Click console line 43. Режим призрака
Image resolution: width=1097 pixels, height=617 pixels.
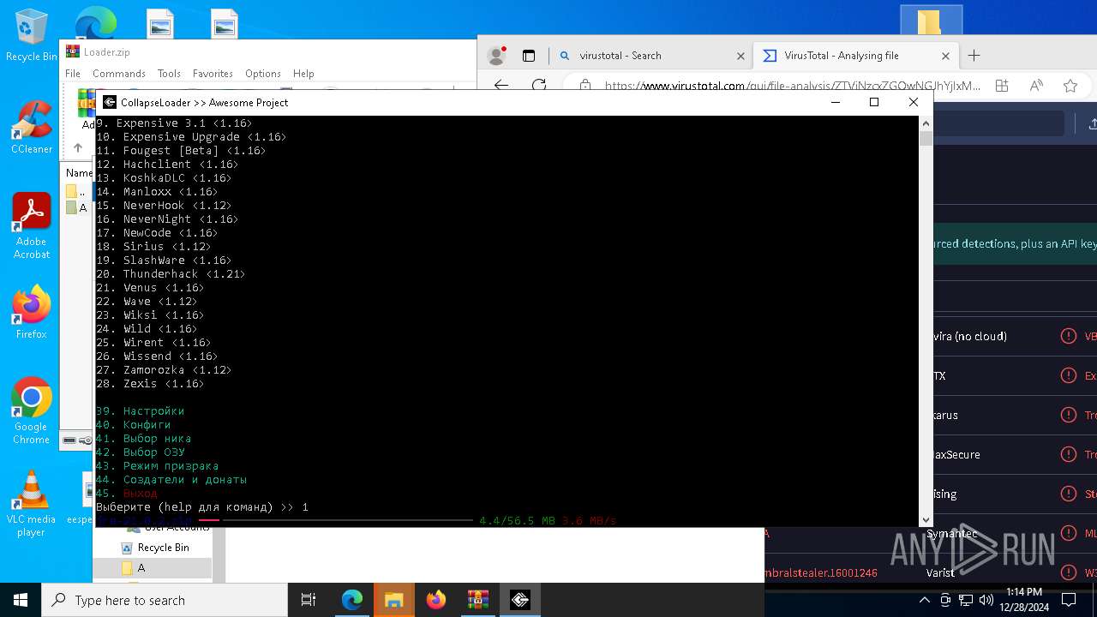pyautogui.click(x=157, y=466)
